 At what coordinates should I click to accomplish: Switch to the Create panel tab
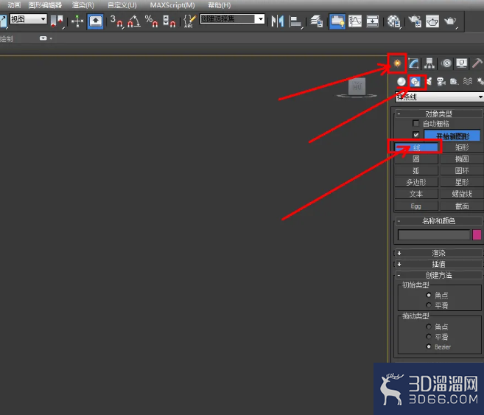[x=397, y=63]
